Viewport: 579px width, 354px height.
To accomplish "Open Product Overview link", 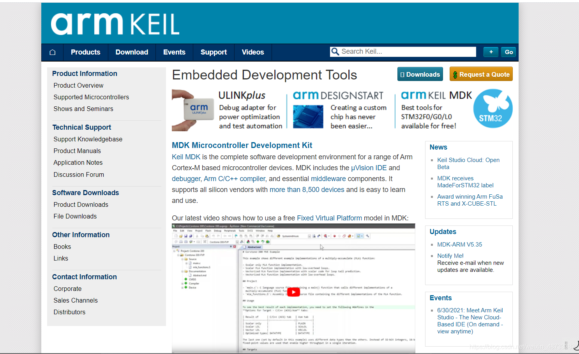I will coord(78,86).
